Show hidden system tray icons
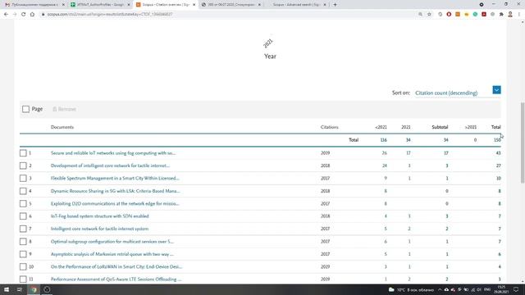This screenshot has height=295, width=525. [x=440, y=289]
